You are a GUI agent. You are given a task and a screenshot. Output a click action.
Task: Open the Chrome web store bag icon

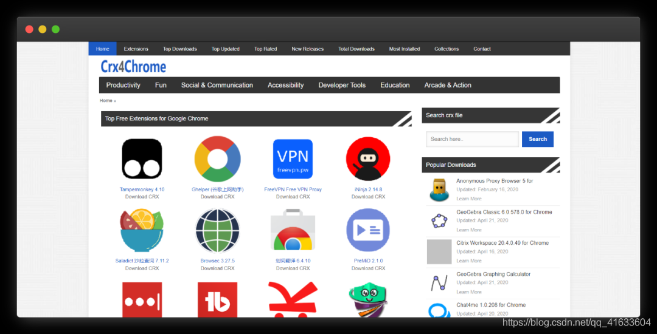tap(293, 231)
